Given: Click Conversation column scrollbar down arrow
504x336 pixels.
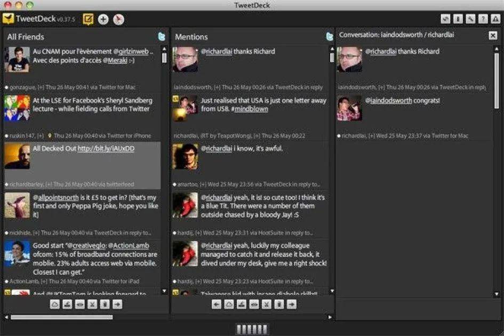Looking at the screenshot, I should point(497,294).
